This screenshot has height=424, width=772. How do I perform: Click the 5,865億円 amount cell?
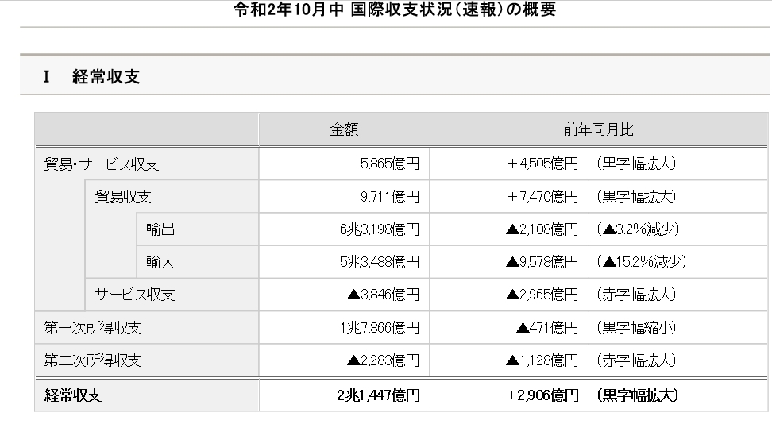click(389, 164)
